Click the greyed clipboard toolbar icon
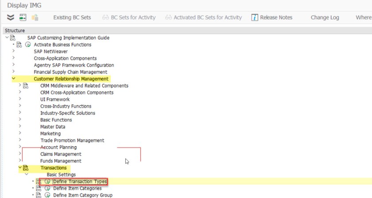Image resolution: width=372 pixels, height=198 pixels. pos(35,17)
